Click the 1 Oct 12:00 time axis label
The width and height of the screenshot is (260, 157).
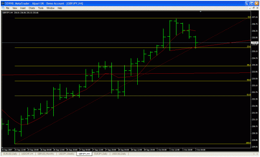174,150
